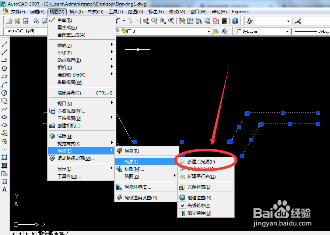Select the Hatch tool
The image size is (330, 235).
click(4, 157)
